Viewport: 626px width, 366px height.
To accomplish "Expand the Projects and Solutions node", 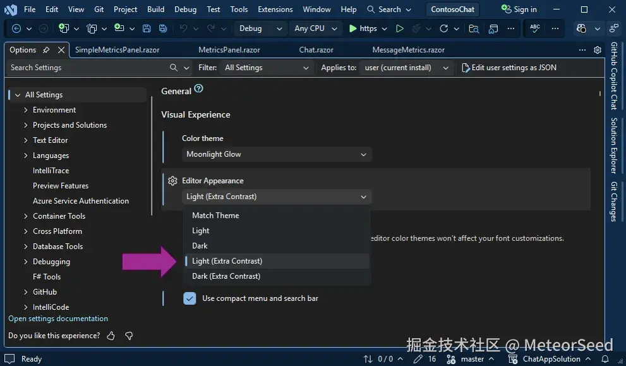I will 25,125.
